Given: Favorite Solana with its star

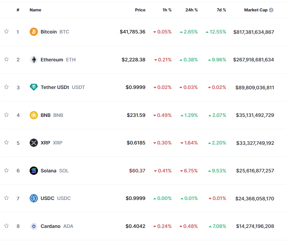Looking at the screenshot, I should point(6,170).
